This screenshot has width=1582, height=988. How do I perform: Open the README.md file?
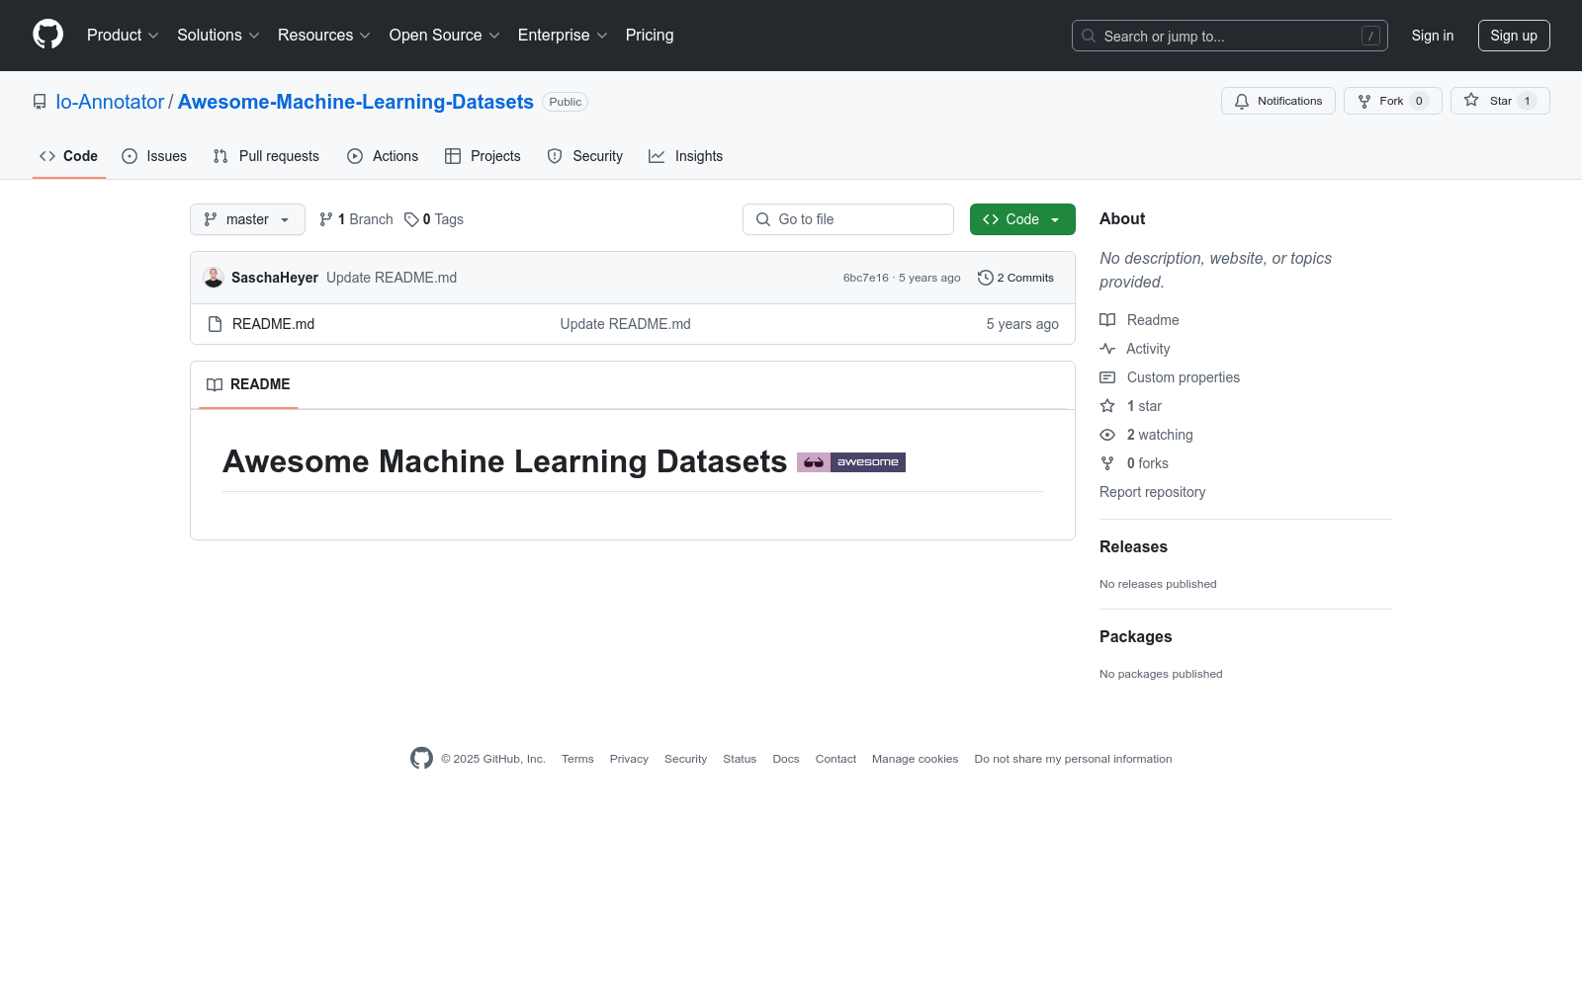(273, 324)
